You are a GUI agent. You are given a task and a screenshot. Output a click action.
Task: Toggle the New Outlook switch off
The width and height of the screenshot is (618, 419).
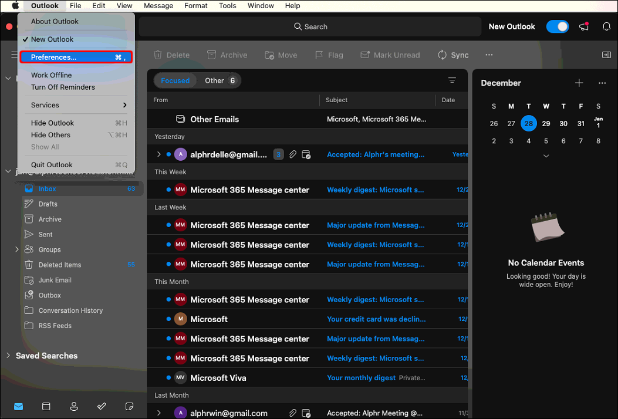tap(557, 26)
